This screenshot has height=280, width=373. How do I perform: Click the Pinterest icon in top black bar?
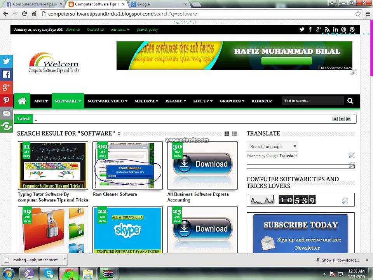click(352, 30)
